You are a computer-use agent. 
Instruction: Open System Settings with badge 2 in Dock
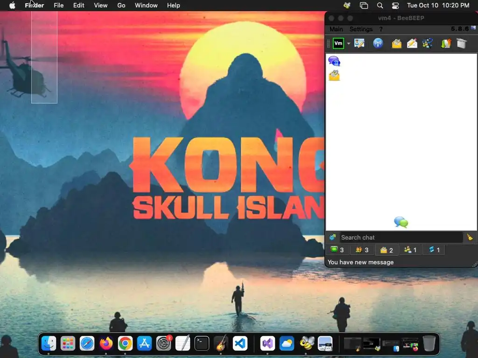coord(164,344)
